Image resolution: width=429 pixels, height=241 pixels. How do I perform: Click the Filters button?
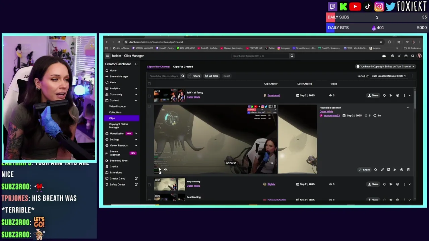click(194, 76)
